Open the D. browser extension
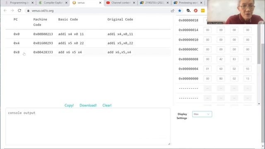 (x=188, y=11)
